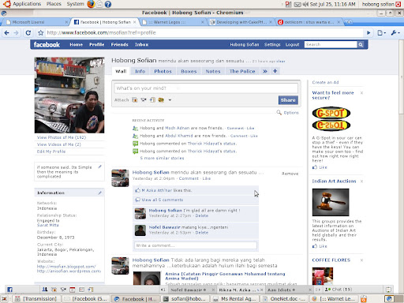404x303 pixels.
Task: Open the mail icon in system tray
Action: click(297, 4)
